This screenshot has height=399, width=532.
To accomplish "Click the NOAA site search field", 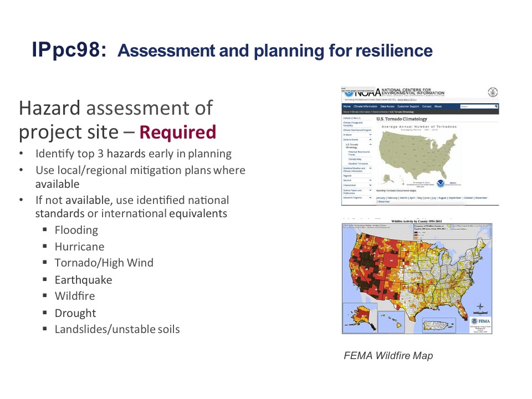I will pyautogui.click(x=477, y=106).
